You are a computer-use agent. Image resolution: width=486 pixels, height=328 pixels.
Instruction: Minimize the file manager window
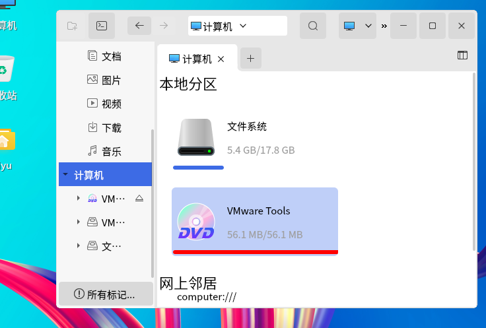403,26
